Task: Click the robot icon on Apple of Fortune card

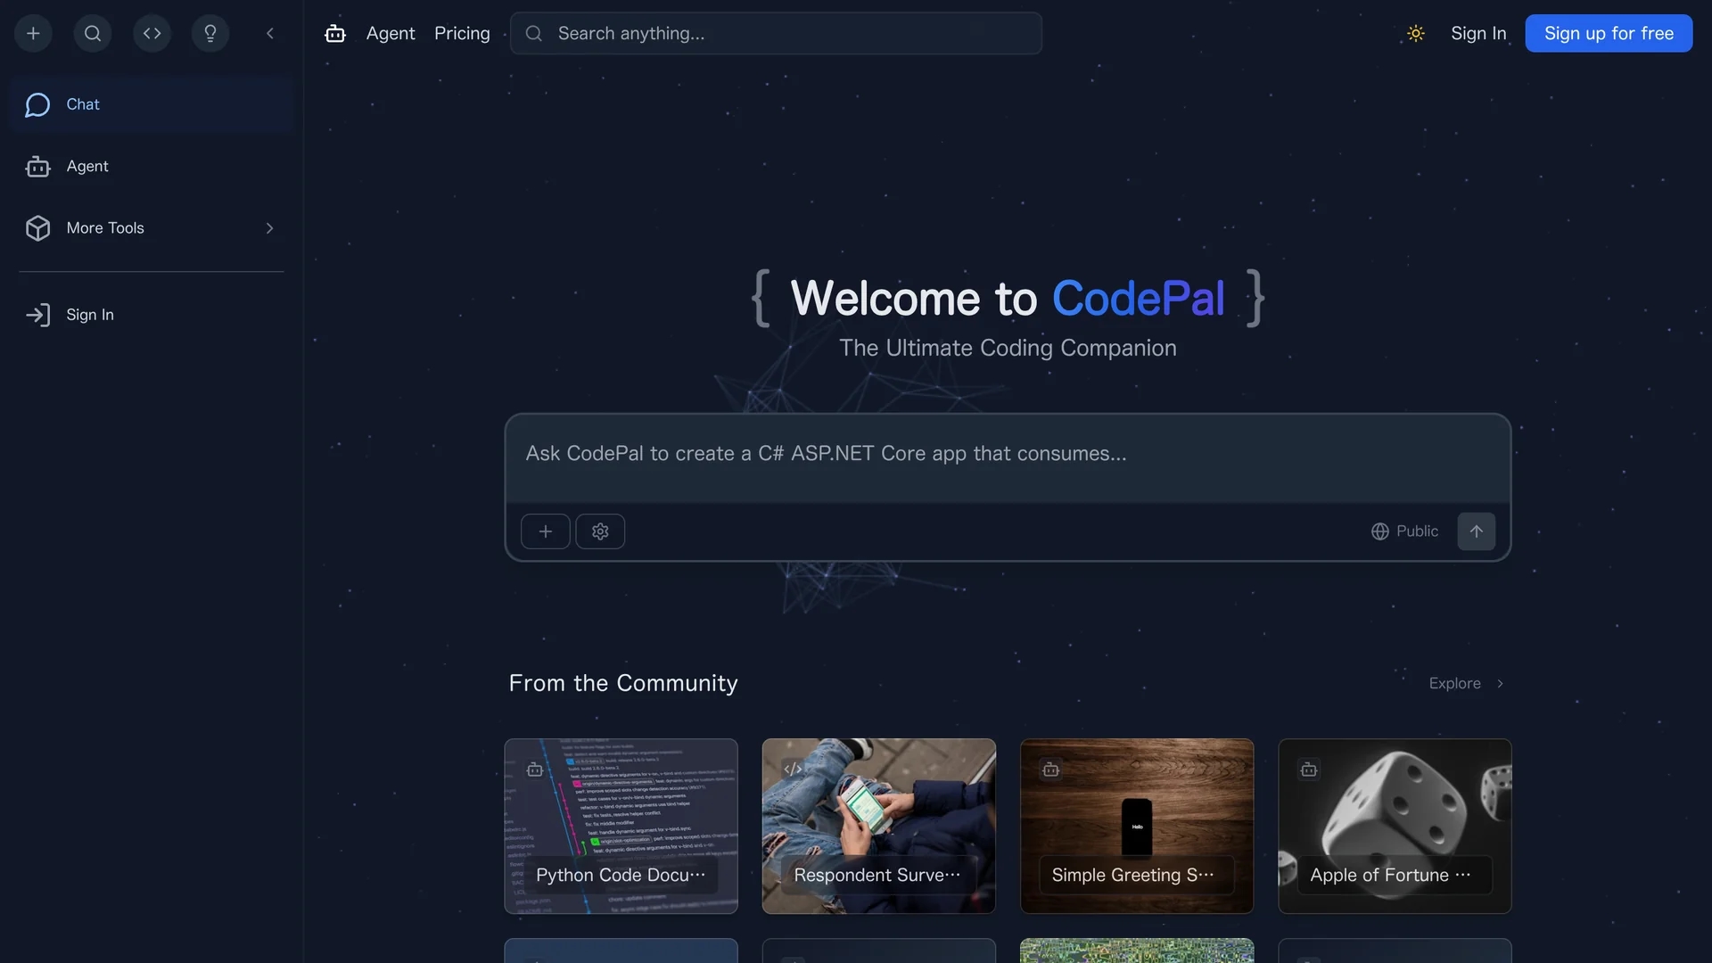Action: (x=1309, y=770)
